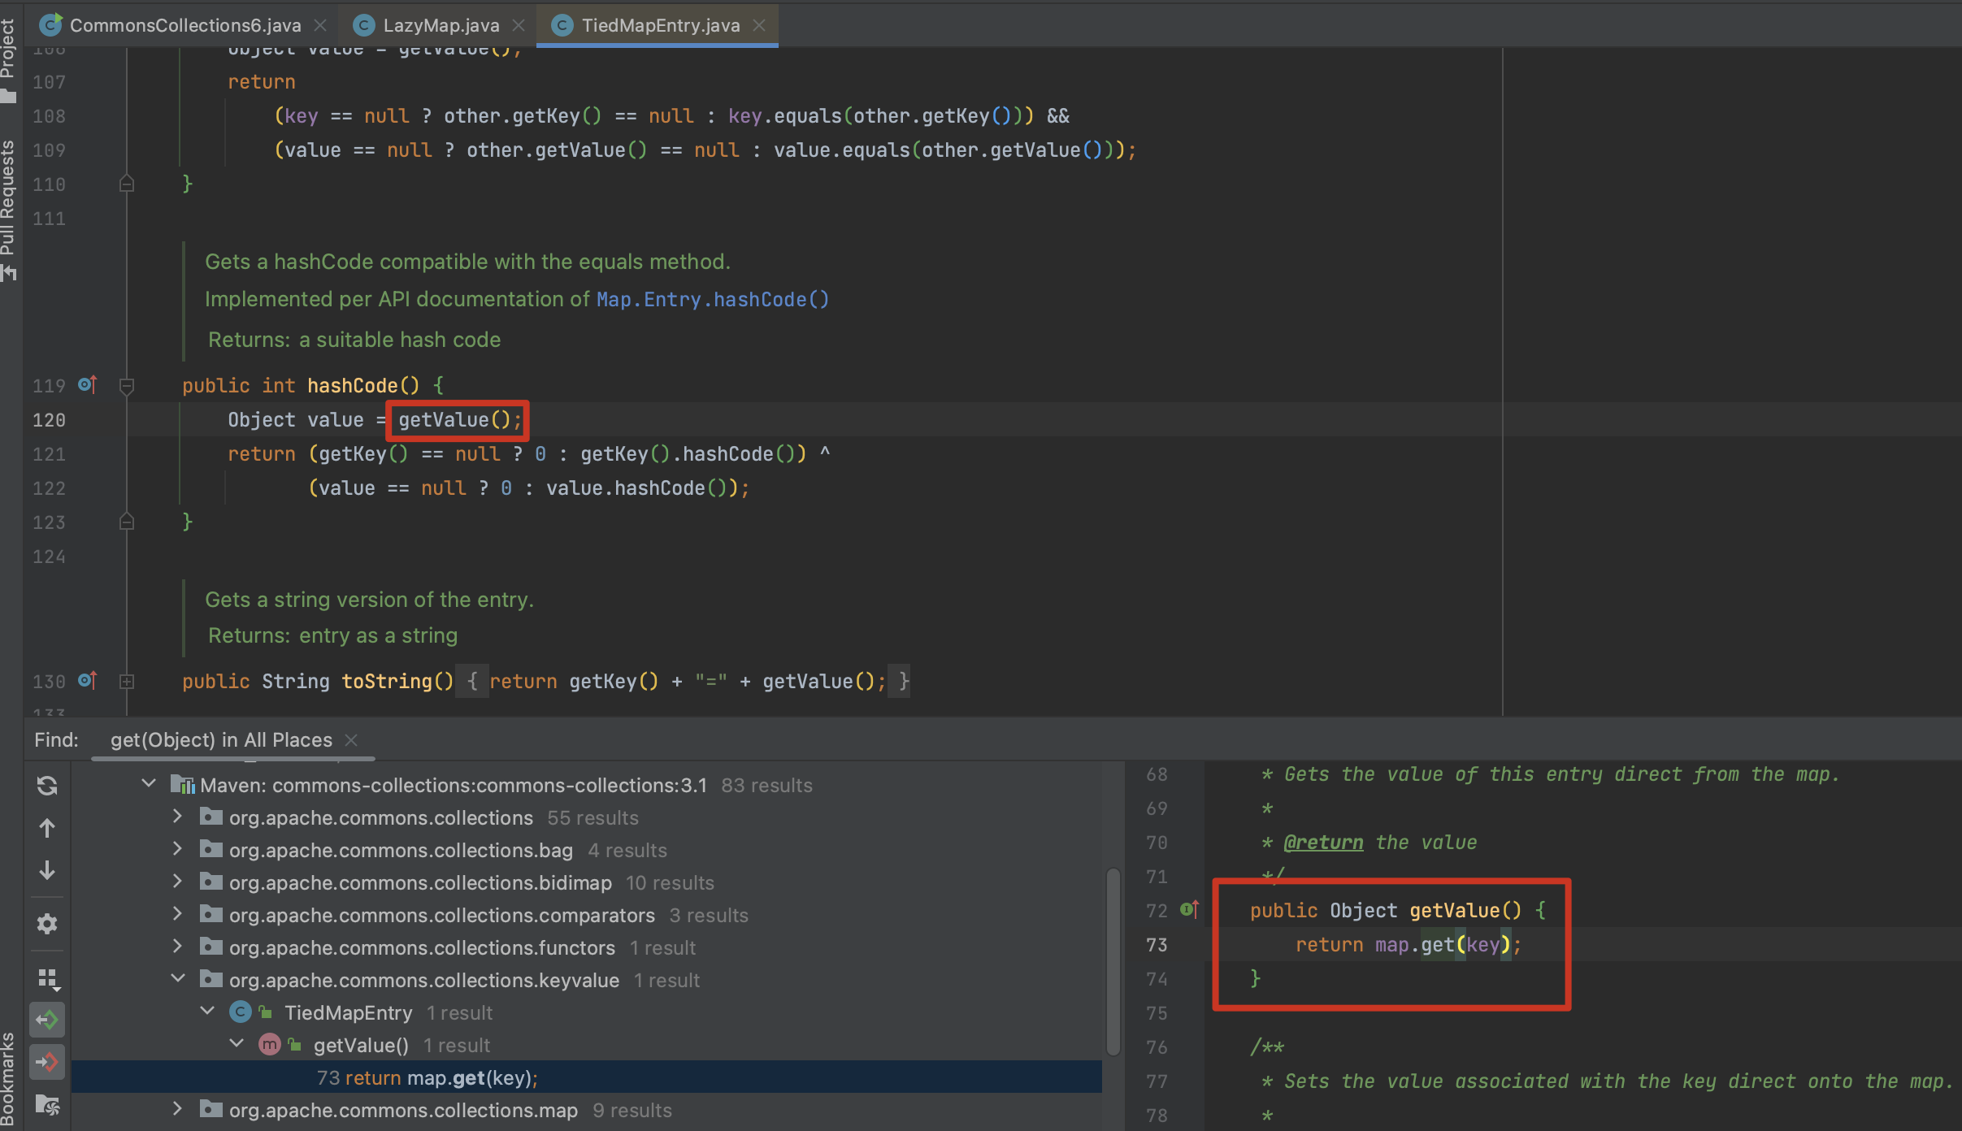This screenshot has height=1131, width=1962.
Task: Select result '73 return map.get(key);'
Action: (x=587, y=1077)
